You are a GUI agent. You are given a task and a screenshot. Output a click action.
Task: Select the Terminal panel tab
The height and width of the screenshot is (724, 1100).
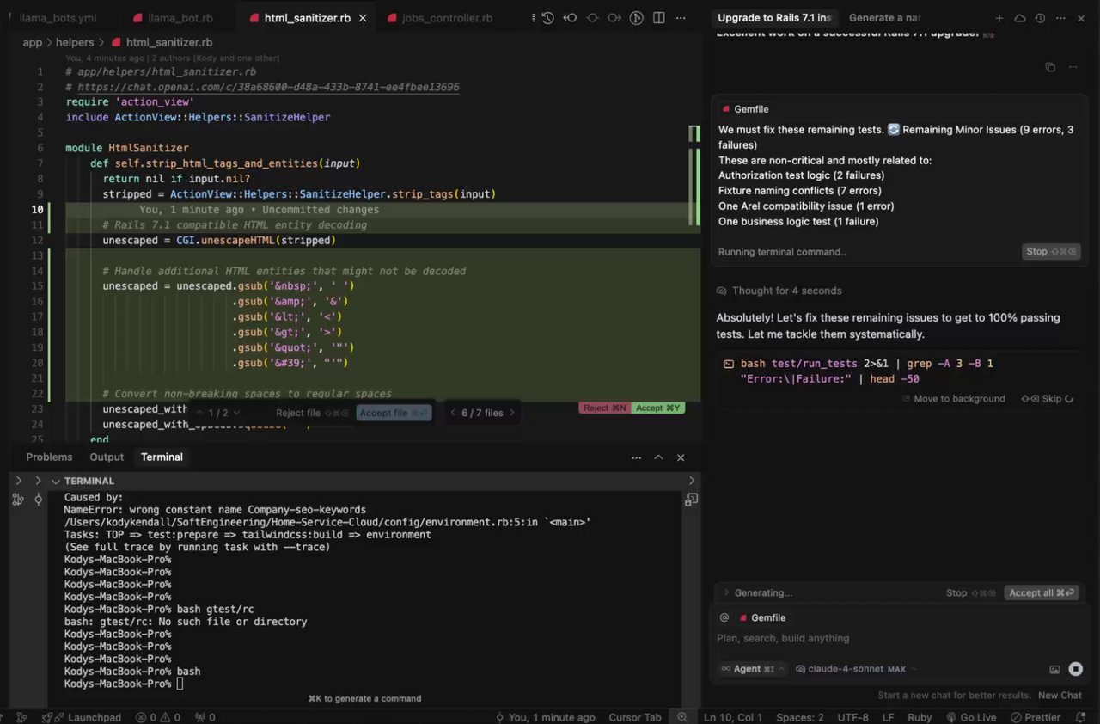[162, 457]
